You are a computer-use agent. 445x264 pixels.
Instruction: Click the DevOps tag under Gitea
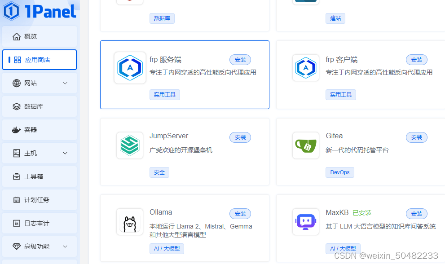coord(340,172)
